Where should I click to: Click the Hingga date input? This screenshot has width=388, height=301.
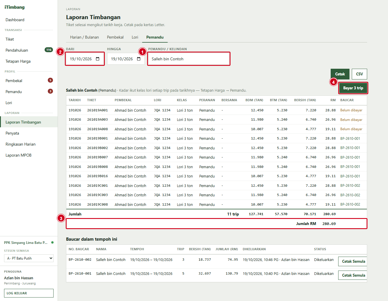[x=126, y=59]
